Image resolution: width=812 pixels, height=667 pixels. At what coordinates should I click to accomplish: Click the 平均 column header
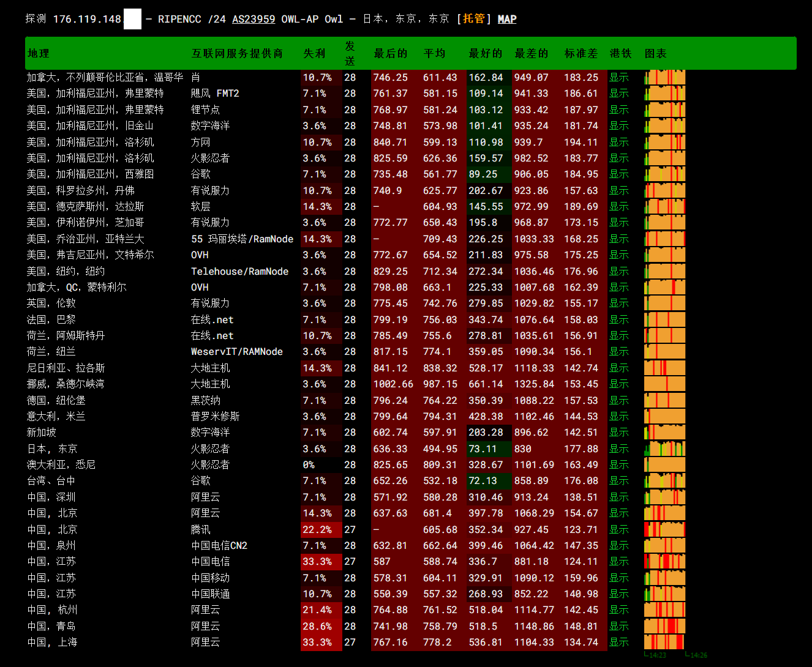[434, 53]
